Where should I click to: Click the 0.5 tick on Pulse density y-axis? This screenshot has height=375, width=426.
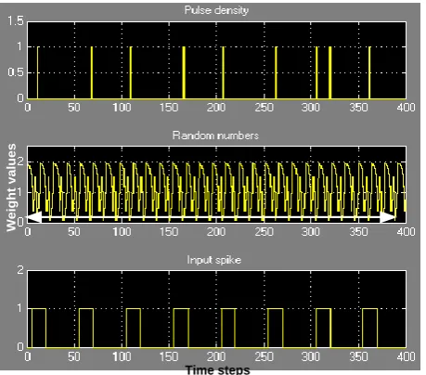point(16,72)
